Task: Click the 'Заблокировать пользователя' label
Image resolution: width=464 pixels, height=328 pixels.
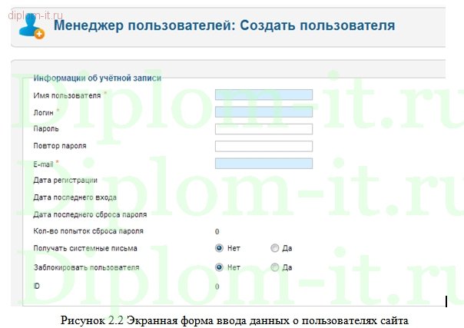Action: click(86, 267)
